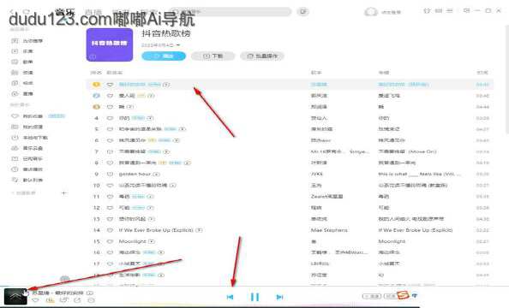The width and height of the screenshot is (509, 308).
Task: Skip to the next track
Action: (279, 297)
